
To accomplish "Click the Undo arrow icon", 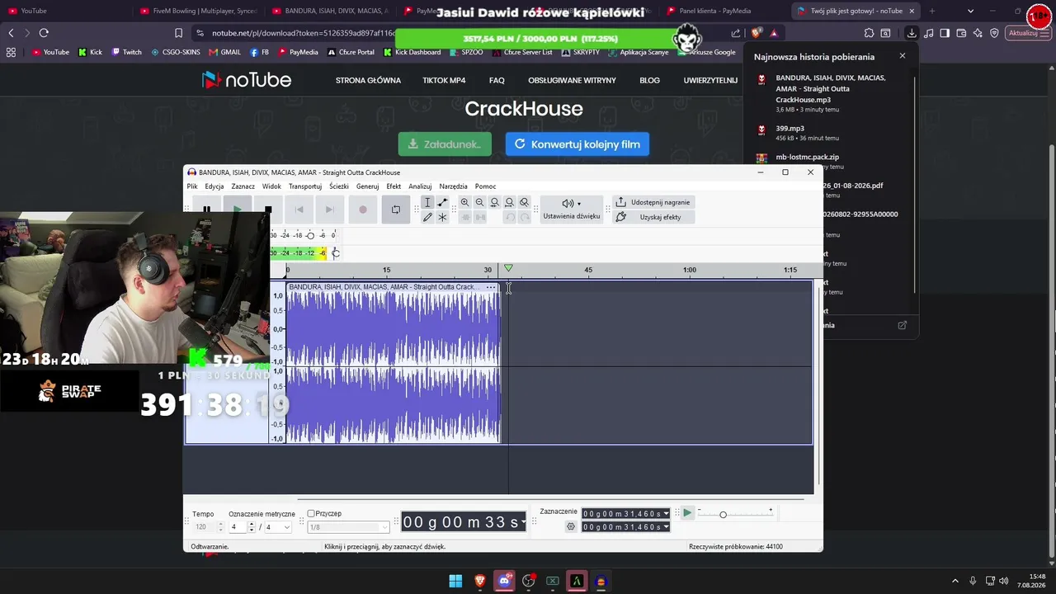I will coord(510,217).
